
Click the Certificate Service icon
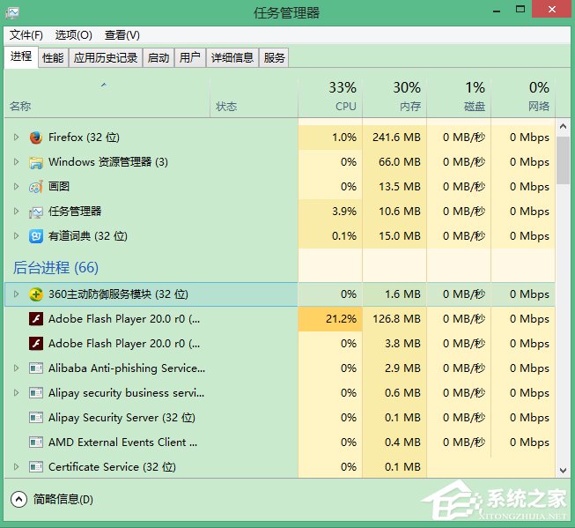point(36,466)
